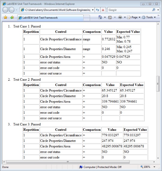Click the vertical scrollbar thumb
This screenshot has height=171, width=162.
click(158, 84)
